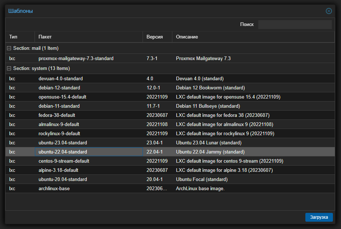Screen dimensions: 341x229
Task: Click LXC default image for centos 9-stream description
Action: [229, 161]
